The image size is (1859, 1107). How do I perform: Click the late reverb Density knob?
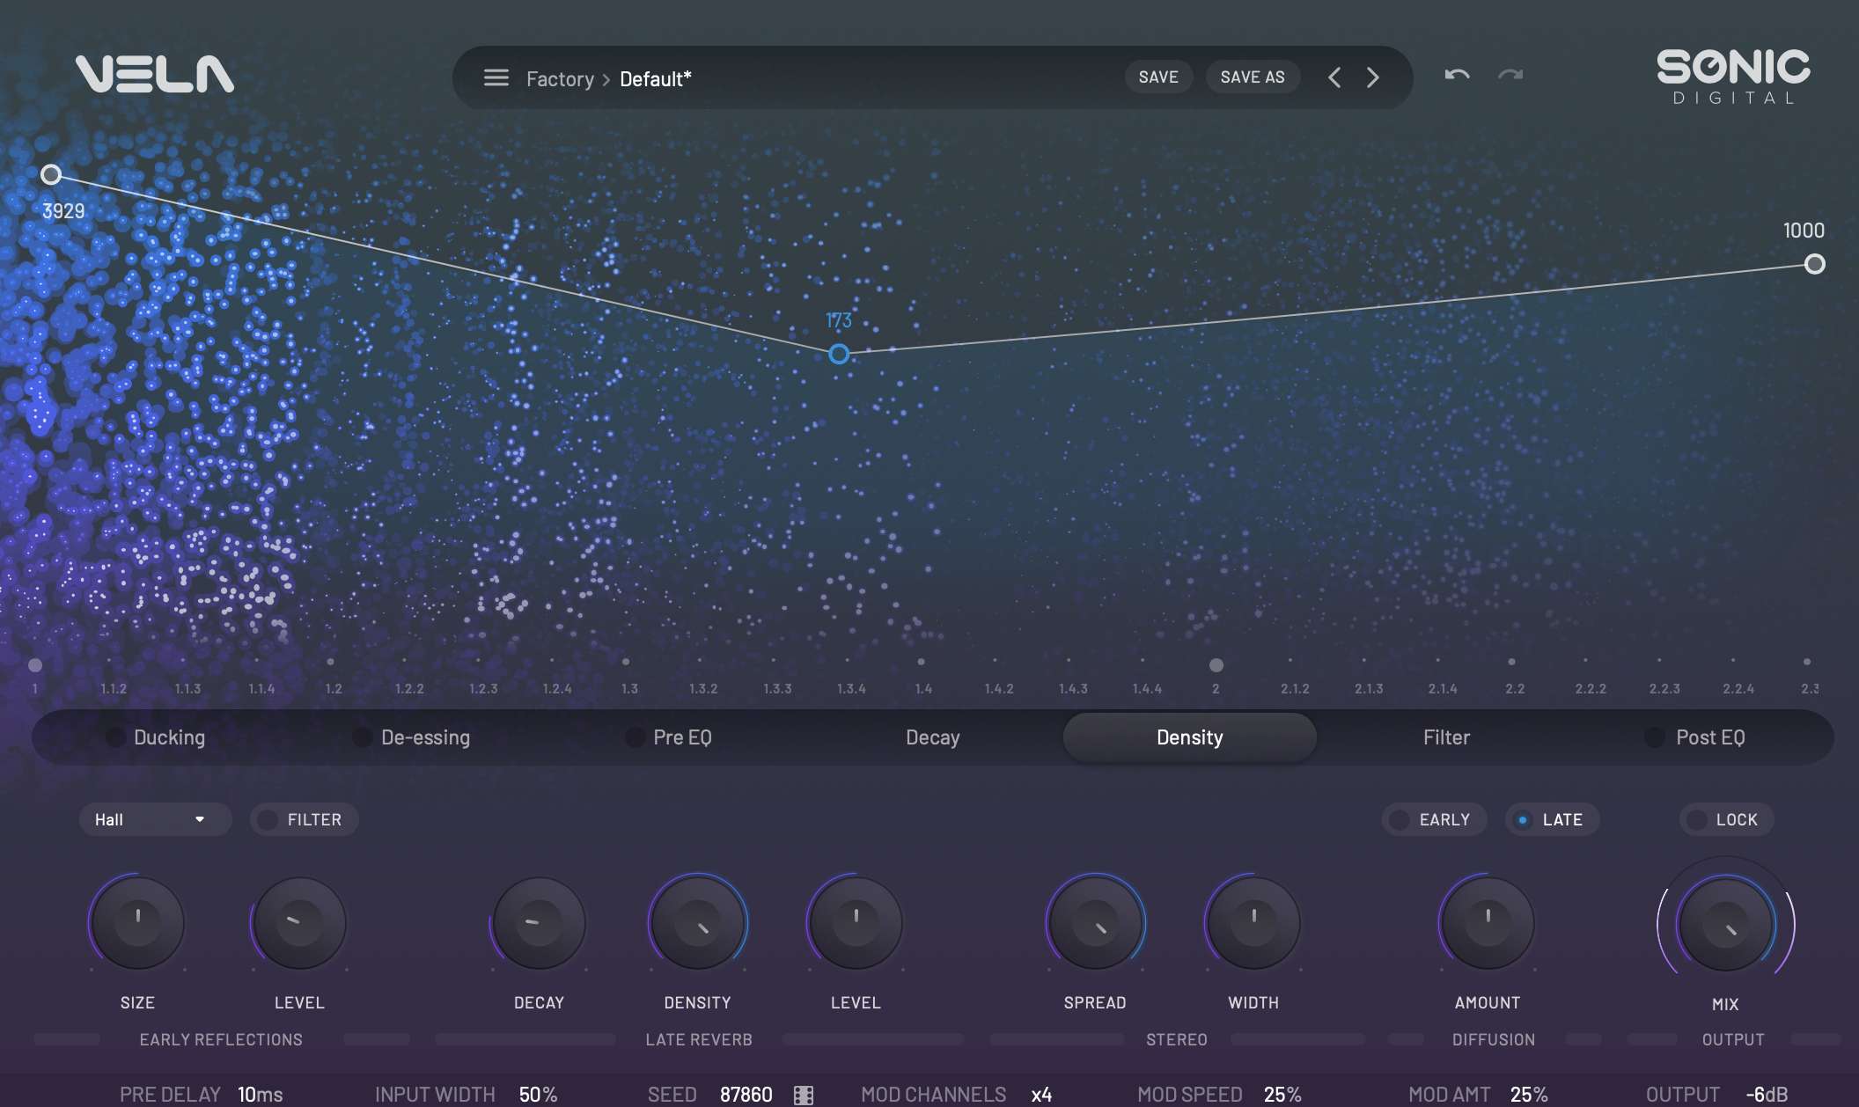[x=698, y=923]
